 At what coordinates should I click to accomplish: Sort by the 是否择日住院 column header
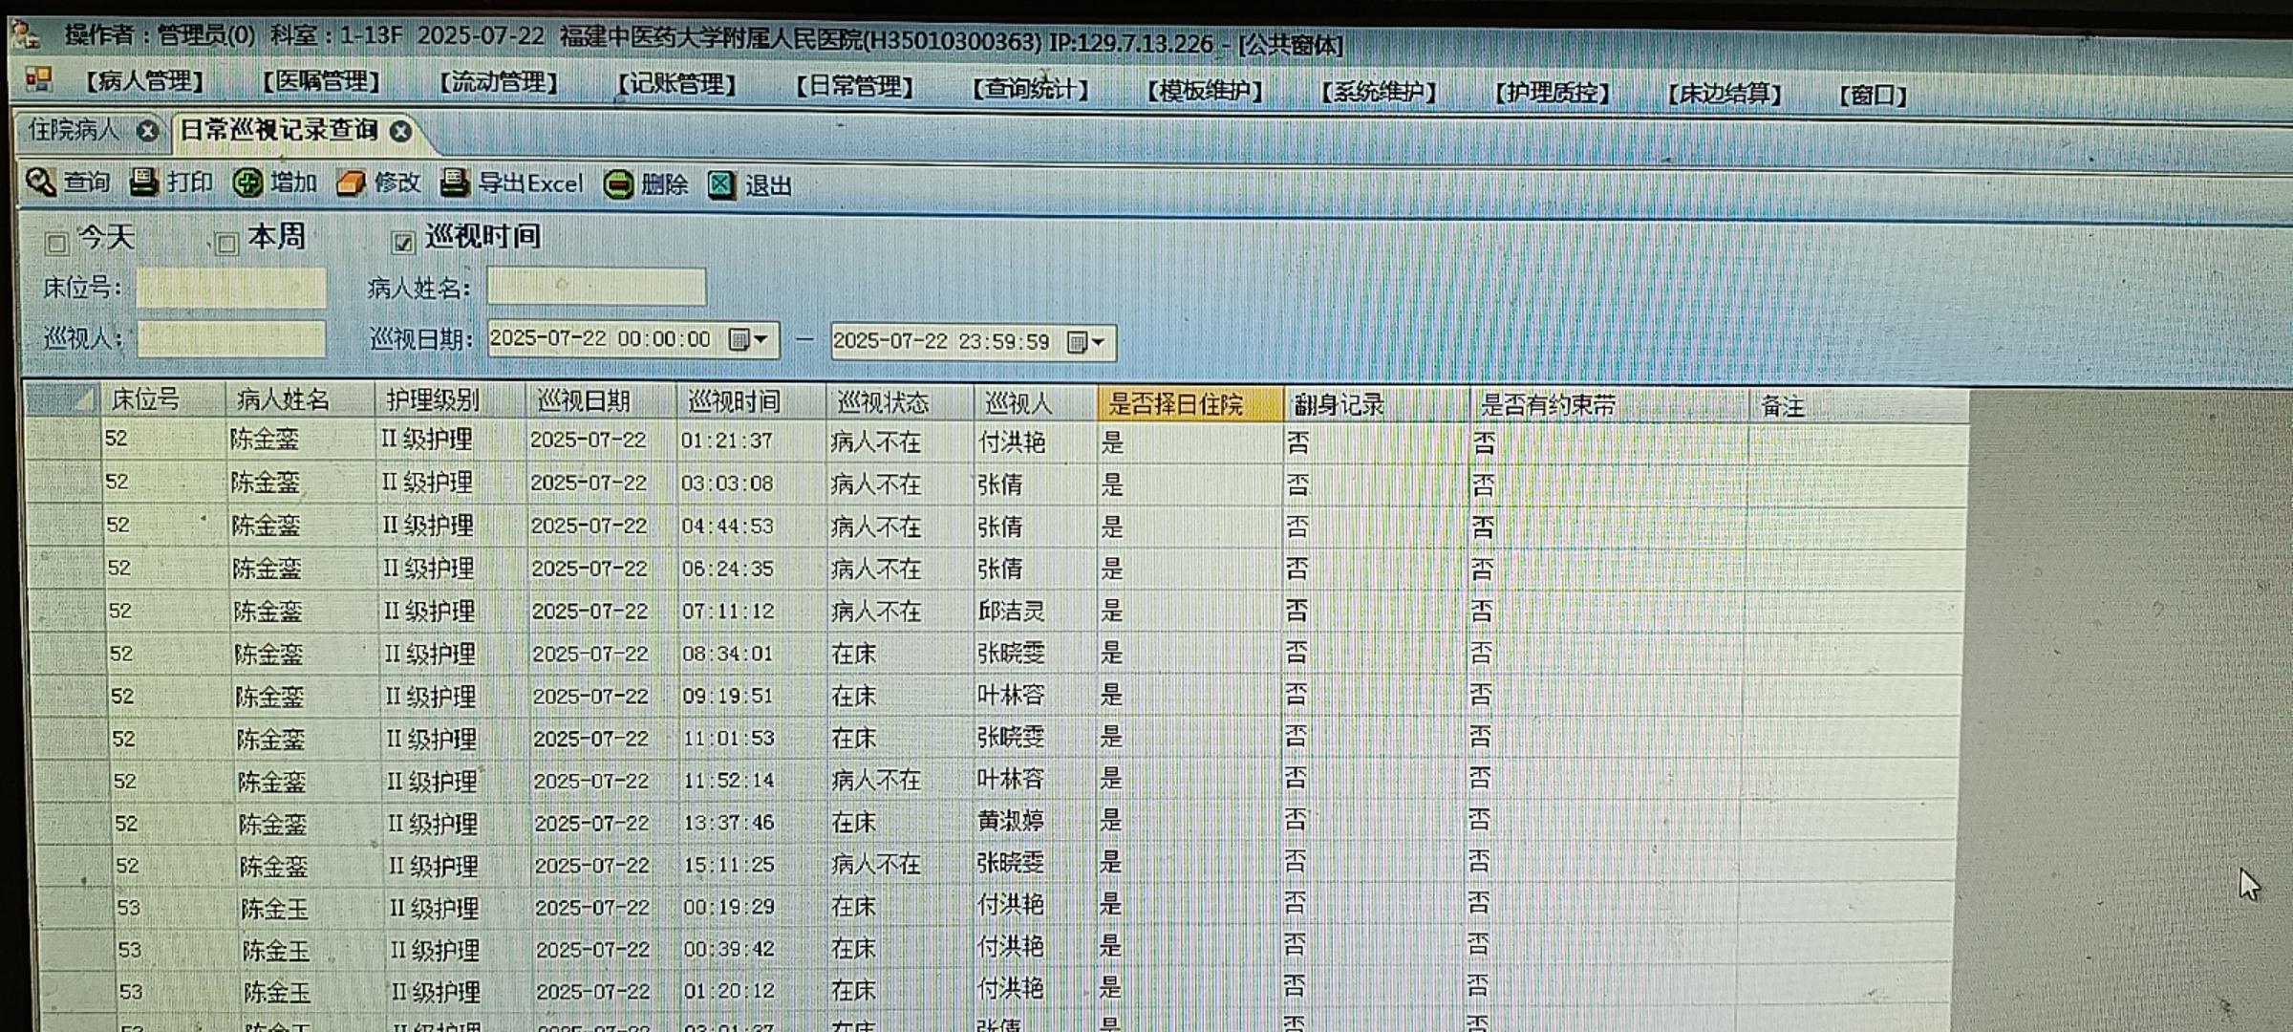1175,404
